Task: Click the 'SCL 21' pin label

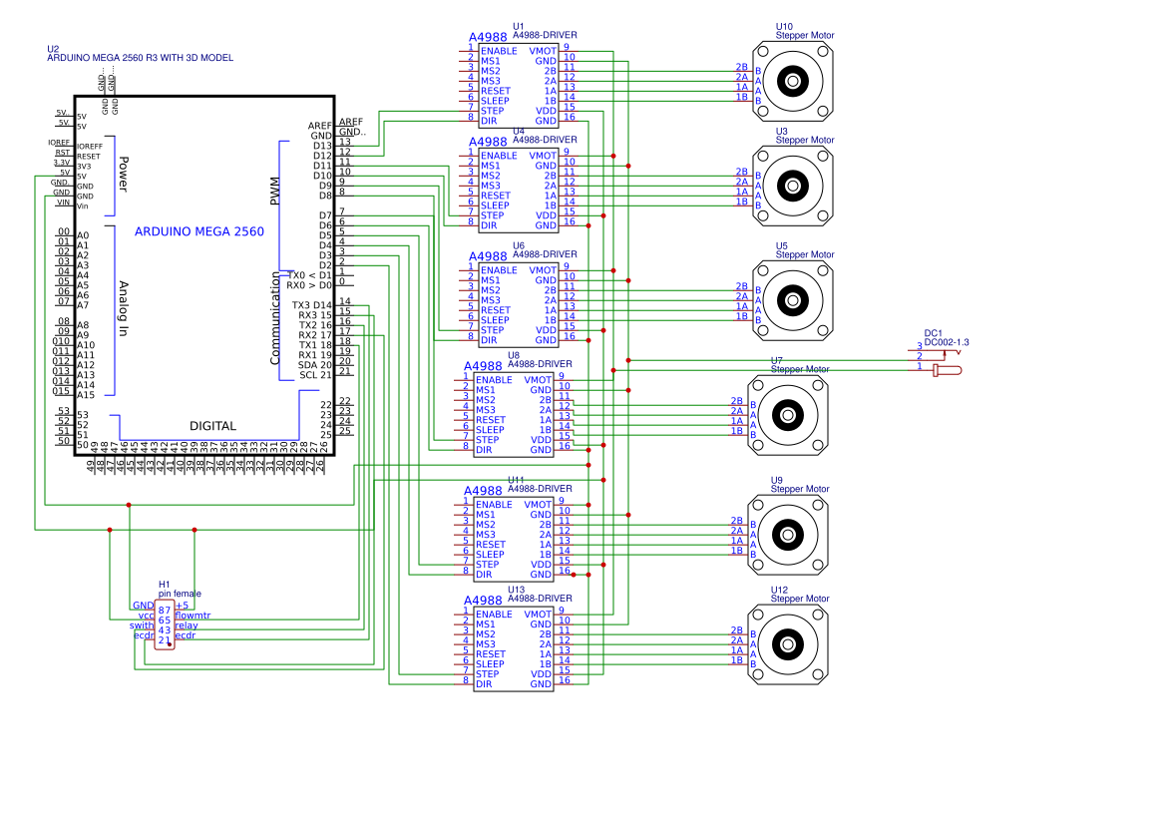Action: point(315,375)
